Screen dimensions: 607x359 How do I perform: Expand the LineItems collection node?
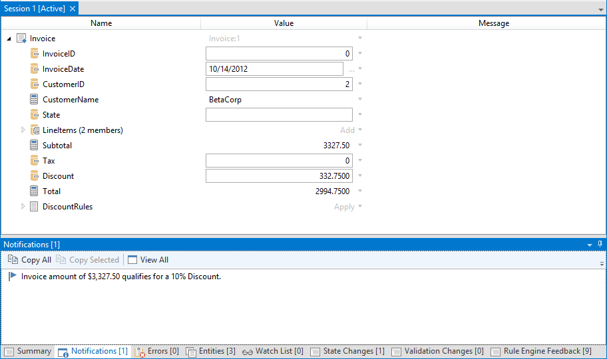point(23,130)
